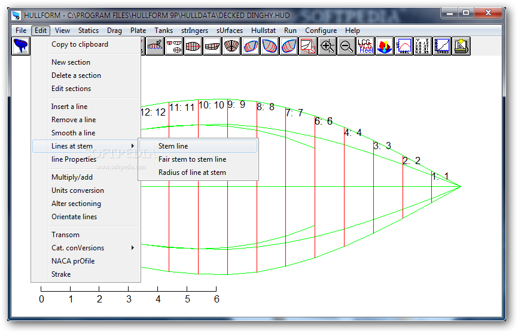Open line Properties entry

86,159
